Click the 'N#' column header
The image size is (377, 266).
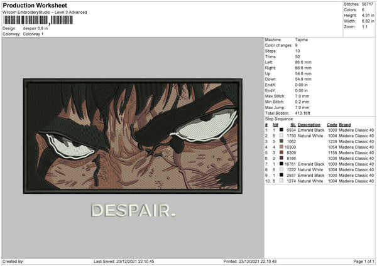(275, 125)
